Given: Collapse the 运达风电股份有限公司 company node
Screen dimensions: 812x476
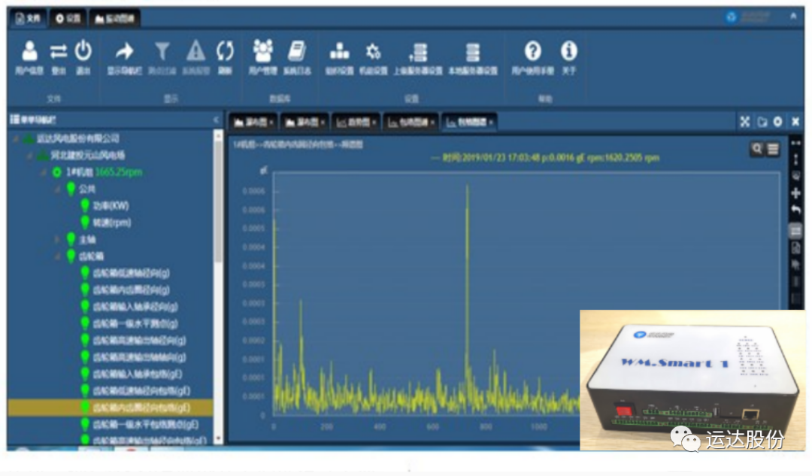Looking at the screenshot, I should 16,139.
